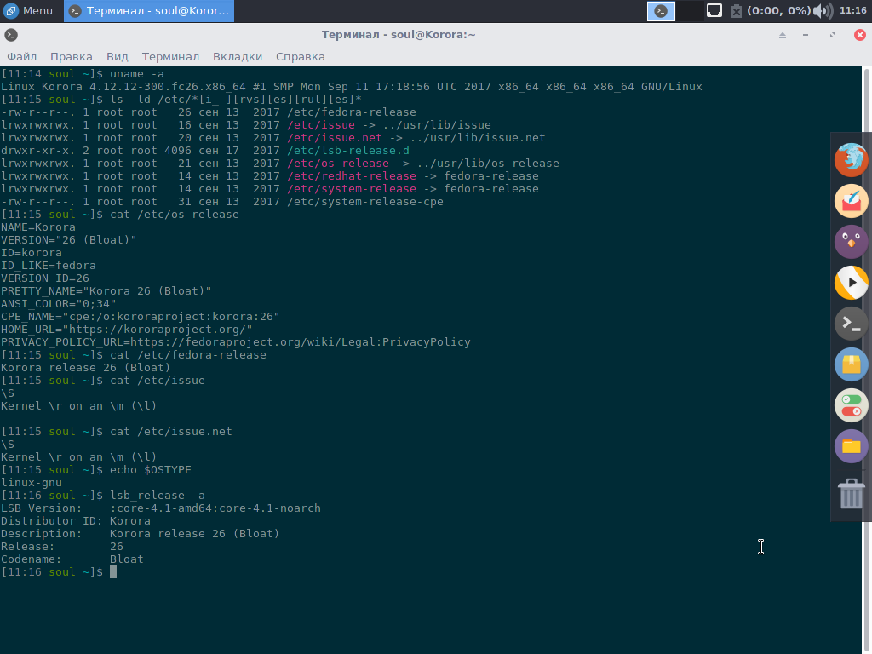The image size is (872, 654).
Task: Click the 'lsb_release -a' command
Action: pos(158,496)
